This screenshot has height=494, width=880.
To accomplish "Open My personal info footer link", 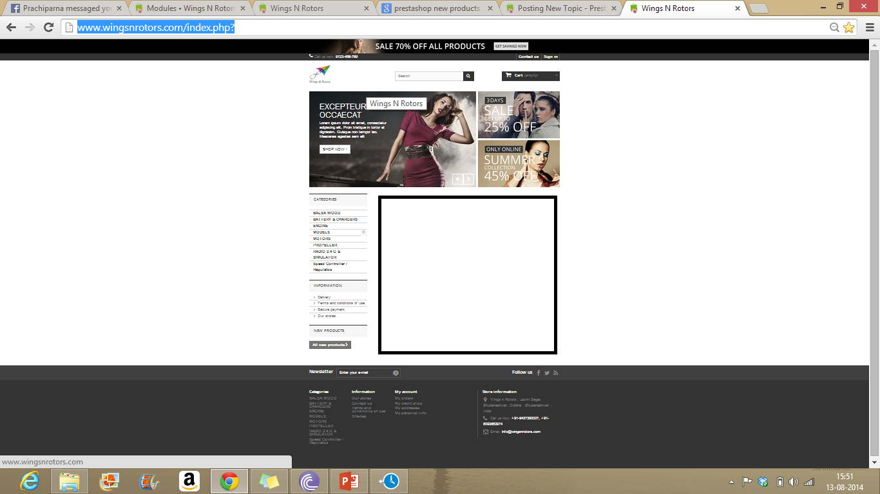I will [x=410, y=413].
